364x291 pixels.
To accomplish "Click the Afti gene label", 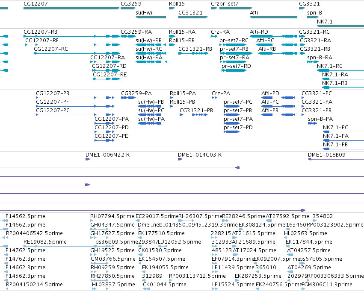I will coord(254,13).
